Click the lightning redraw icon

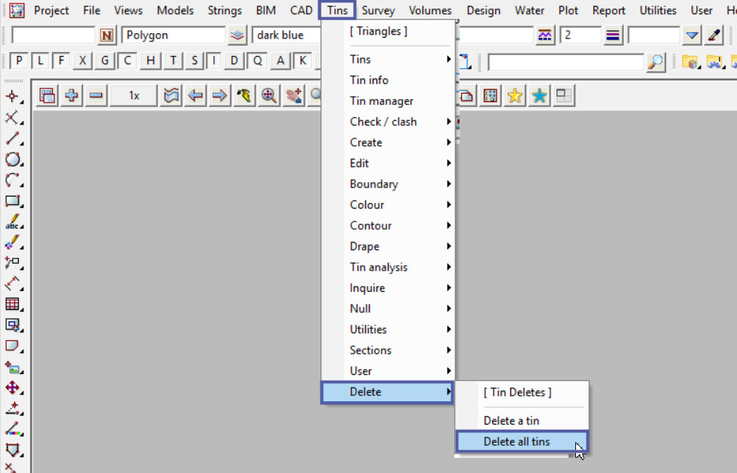click(x=244, y=96)
